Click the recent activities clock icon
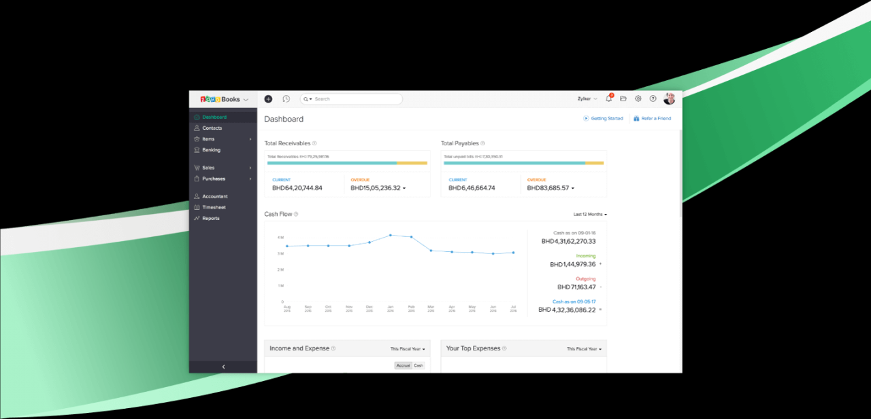 tap(286, 98)
